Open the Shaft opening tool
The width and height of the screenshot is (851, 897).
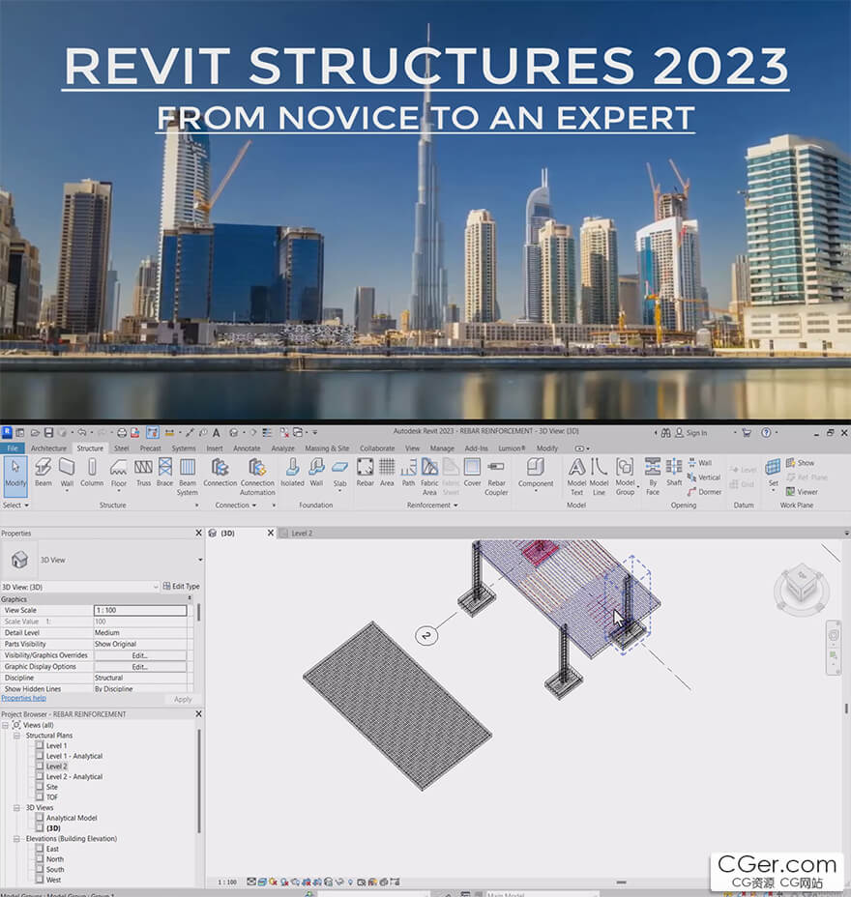674,472
